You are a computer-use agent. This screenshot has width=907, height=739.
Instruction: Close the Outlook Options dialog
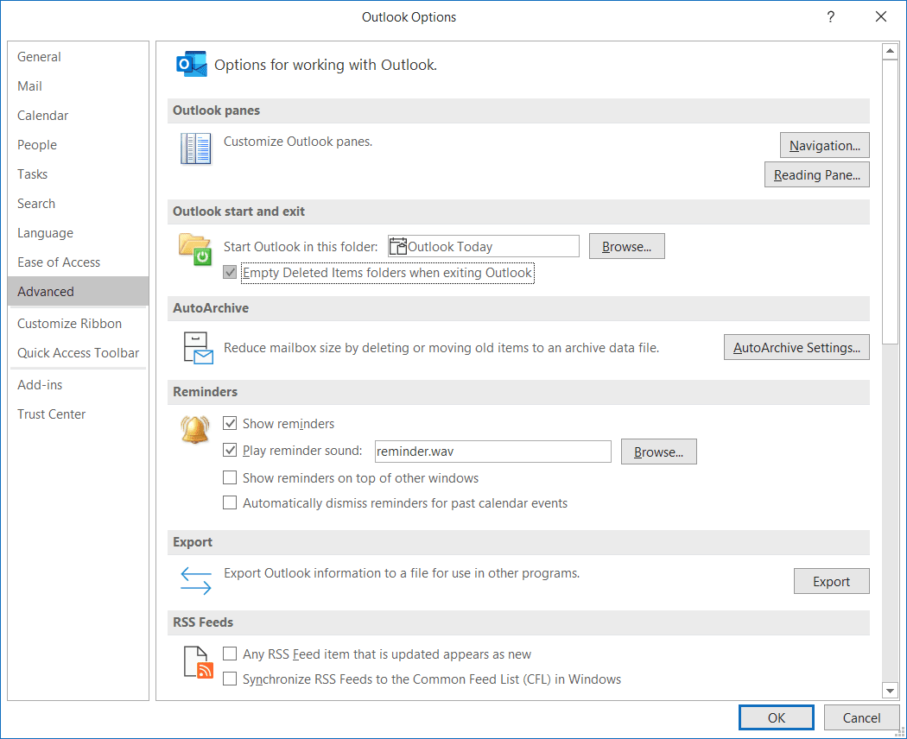881,16
